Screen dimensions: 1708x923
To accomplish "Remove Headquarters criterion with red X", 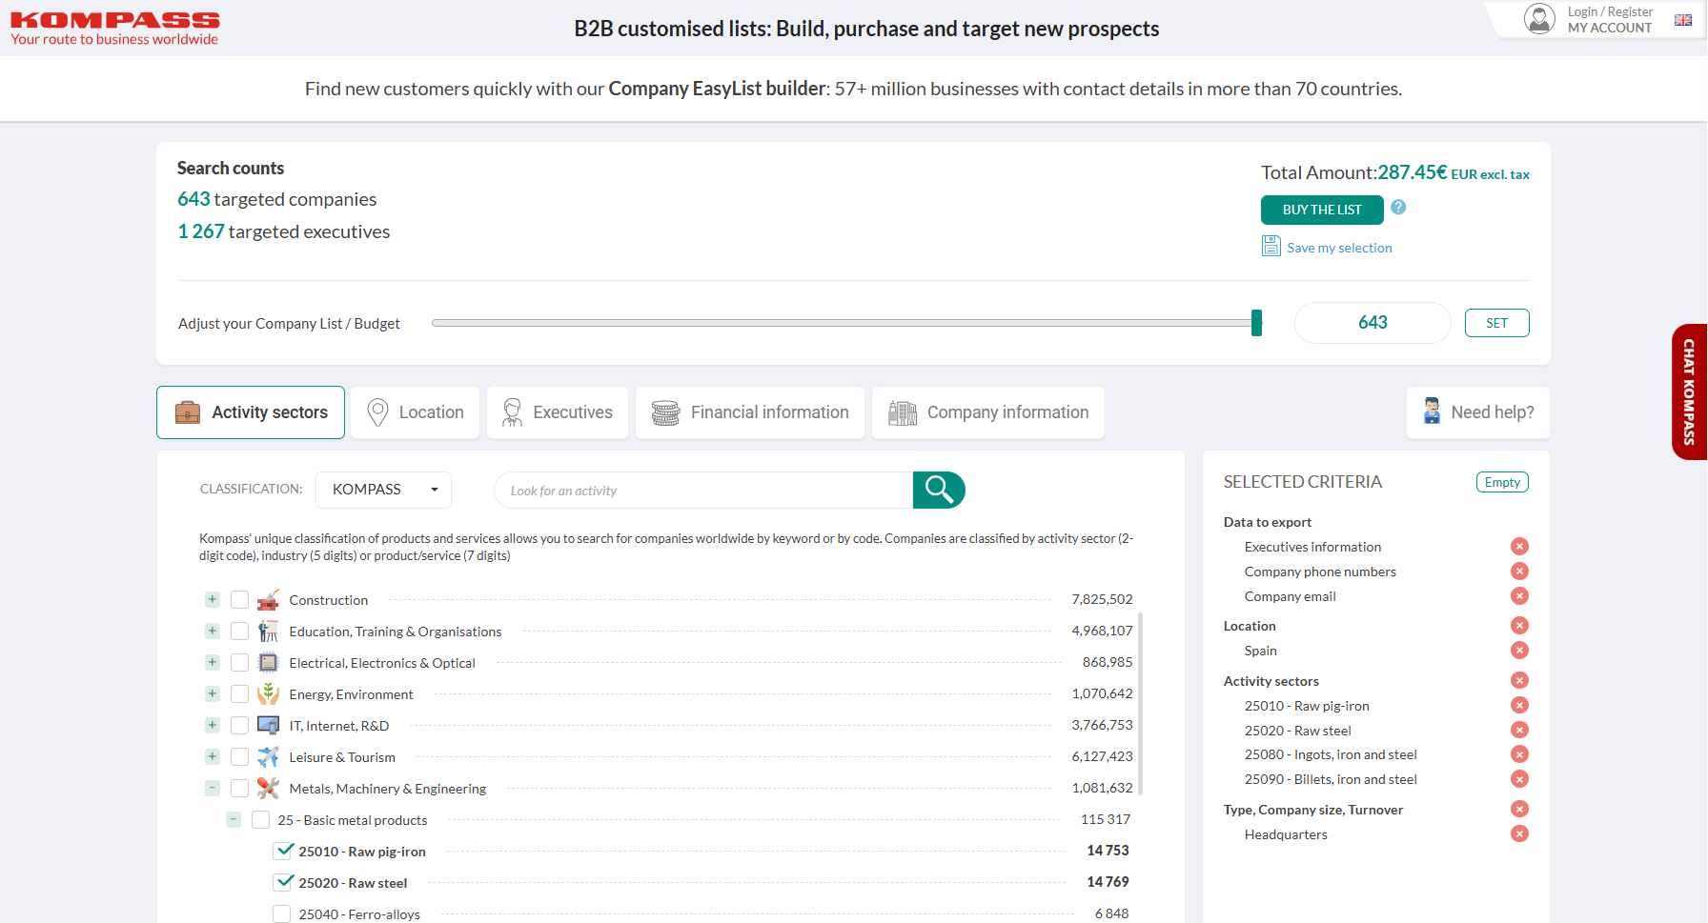I will 1519,834.
